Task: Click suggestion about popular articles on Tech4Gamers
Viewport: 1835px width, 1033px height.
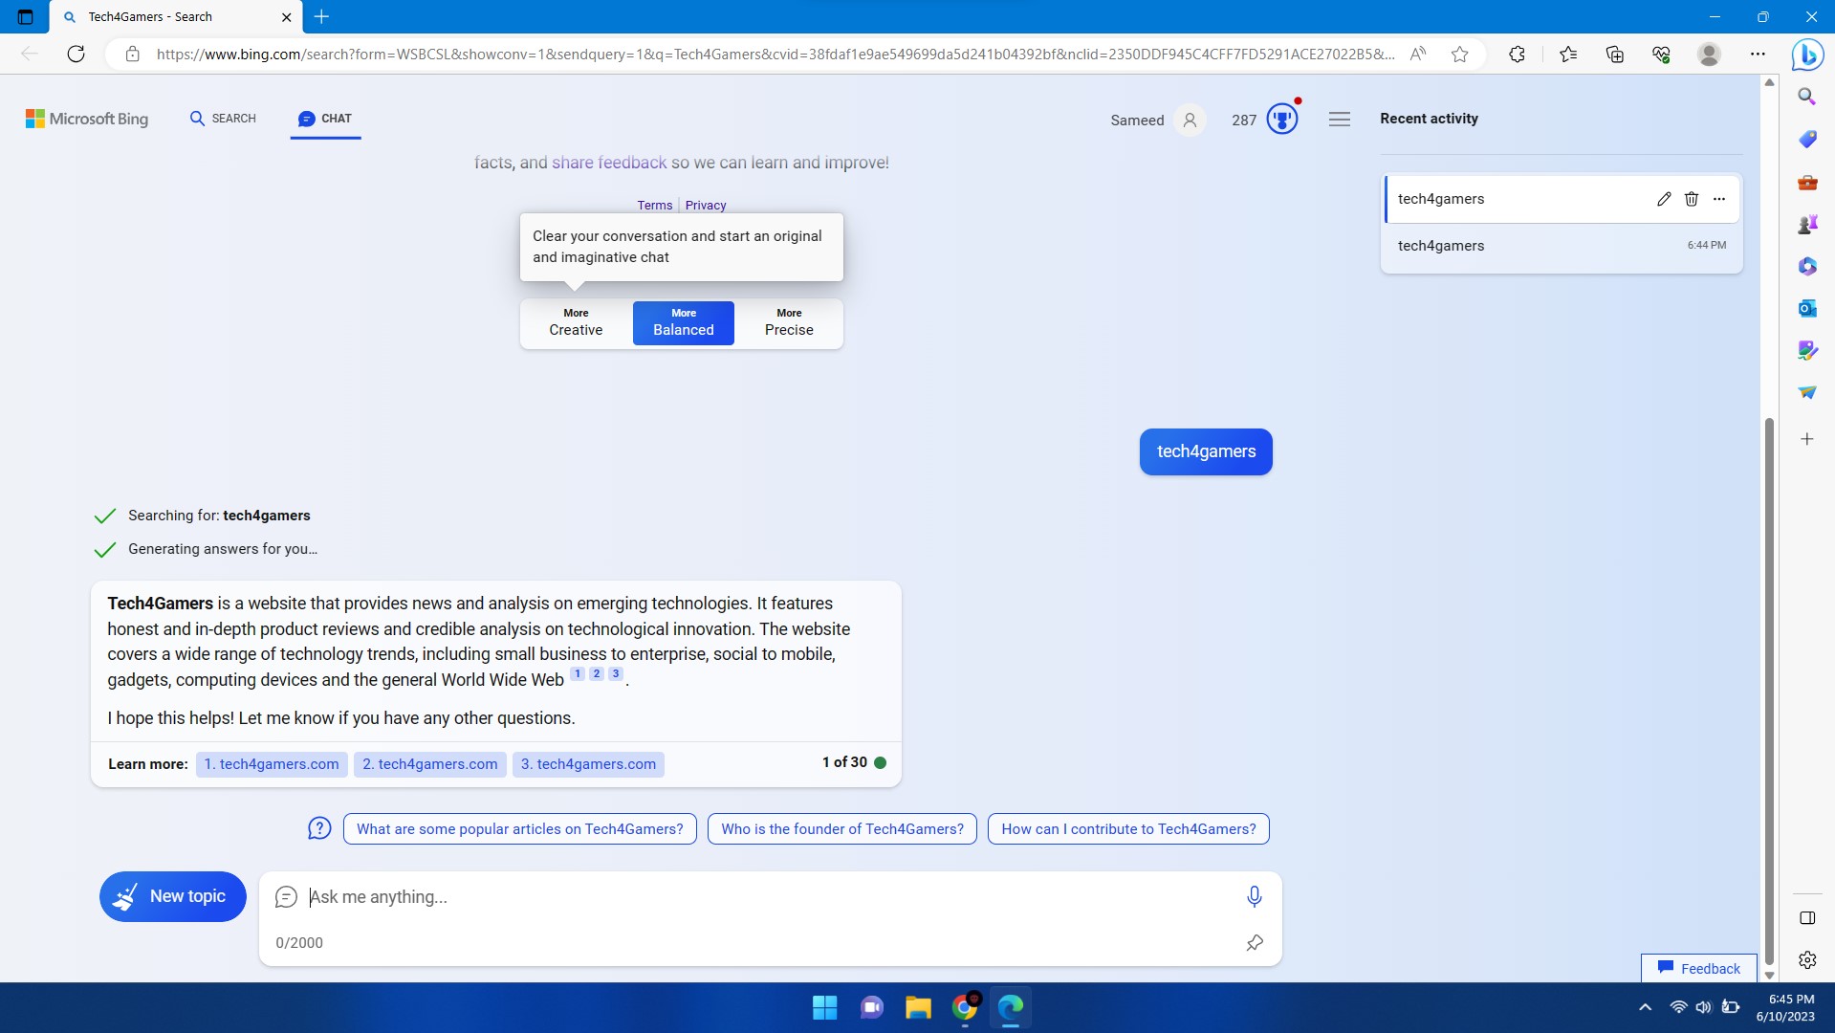Action: tap(520, 829)
